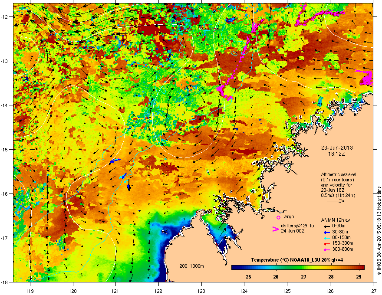Click the cyan isobath sample line under 200 1000m
Screen dimensions: 382x295
[x=188, y=270]
